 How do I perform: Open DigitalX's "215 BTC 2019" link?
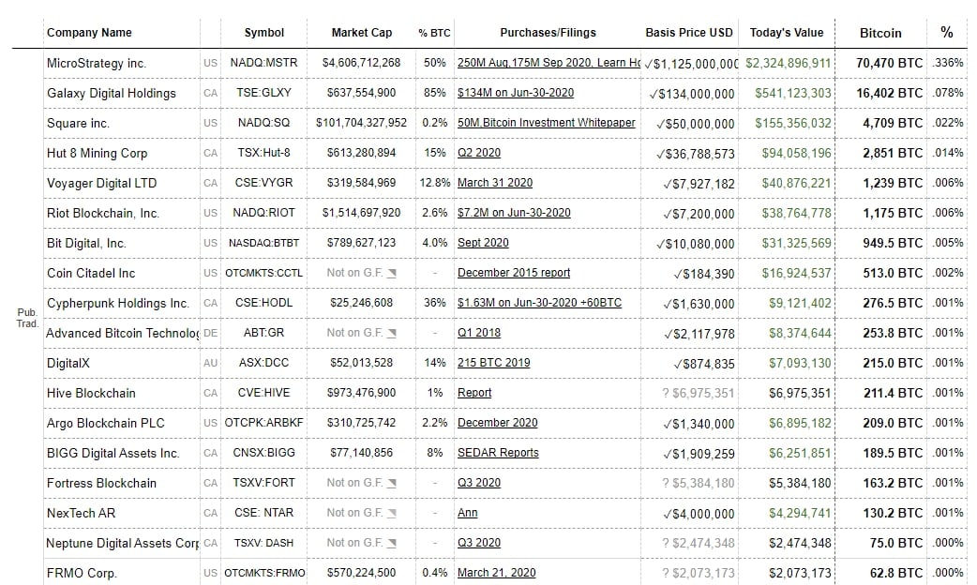(x=493, y=363)
